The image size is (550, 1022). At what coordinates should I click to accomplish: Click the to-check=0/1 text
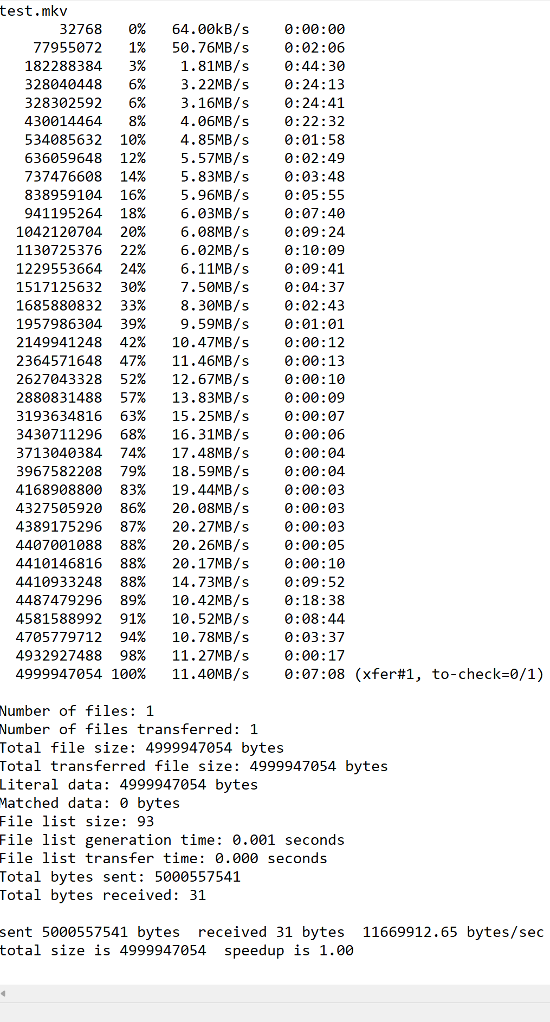click(486, 674)
